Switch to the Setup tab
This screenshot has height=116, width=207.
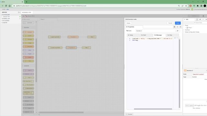[133, 35]
